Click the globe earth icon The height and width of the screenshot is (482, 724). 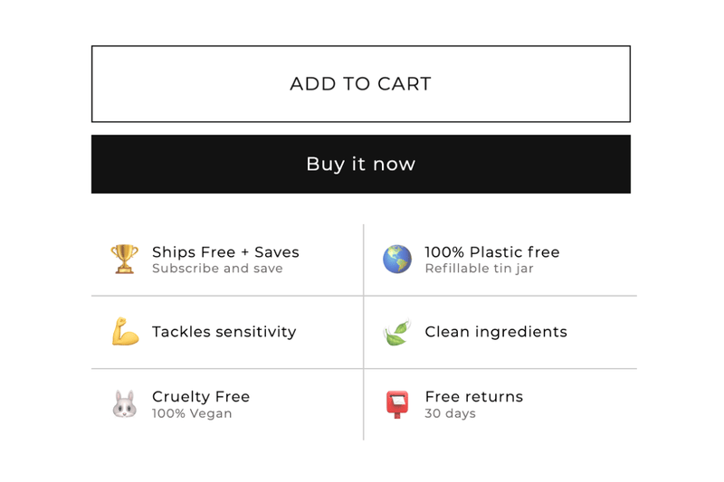click(396, 259)
